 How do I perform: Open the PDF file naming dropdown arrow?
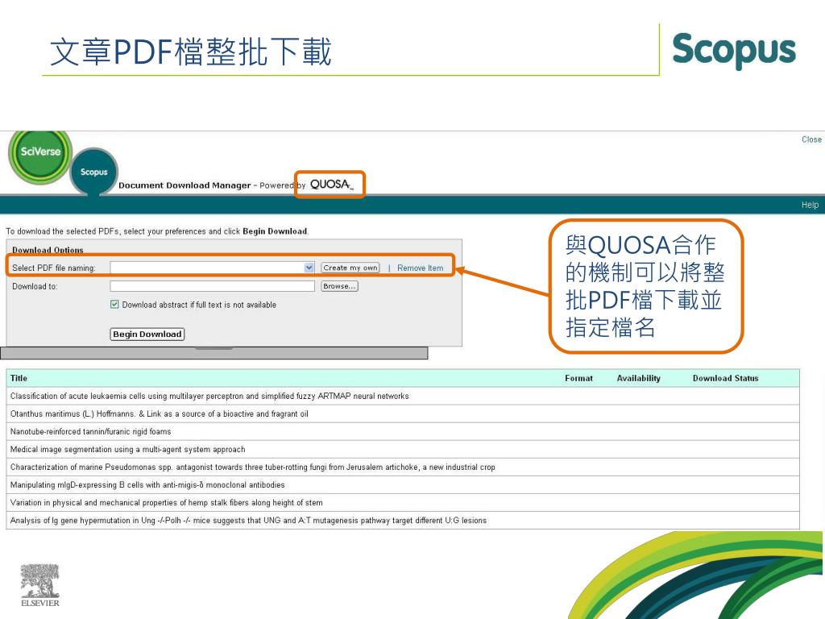309,268
